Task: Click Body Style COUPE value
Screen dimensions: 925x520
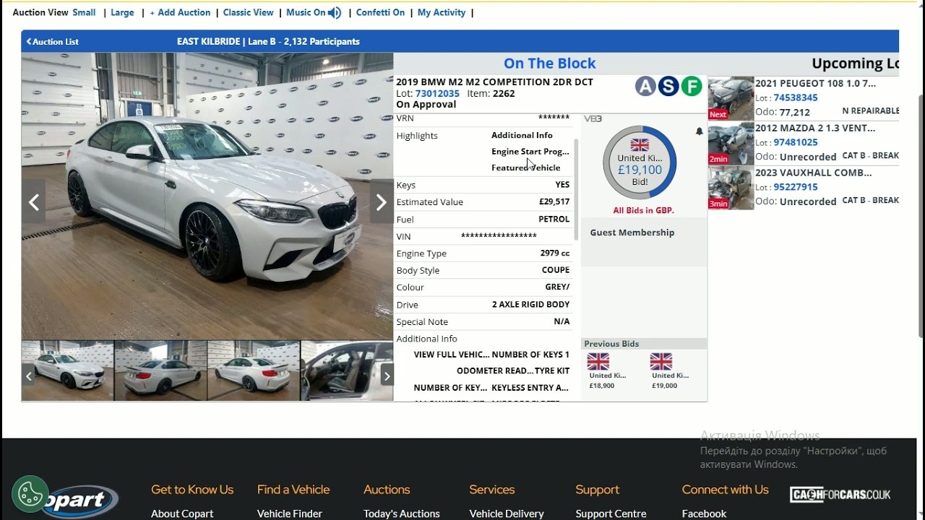Action: [556, 270]
